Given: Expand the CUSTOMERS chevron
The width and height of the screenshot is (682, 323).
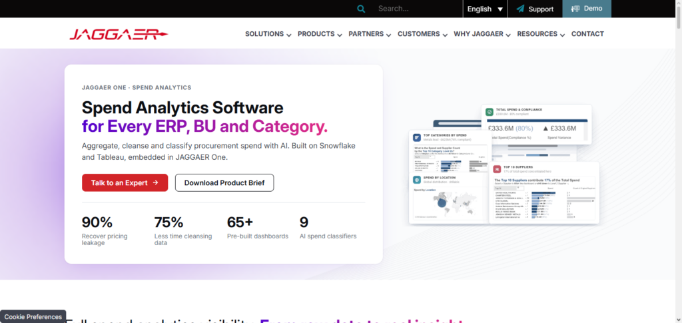Looking at the screenshot, I should point(445,35).
